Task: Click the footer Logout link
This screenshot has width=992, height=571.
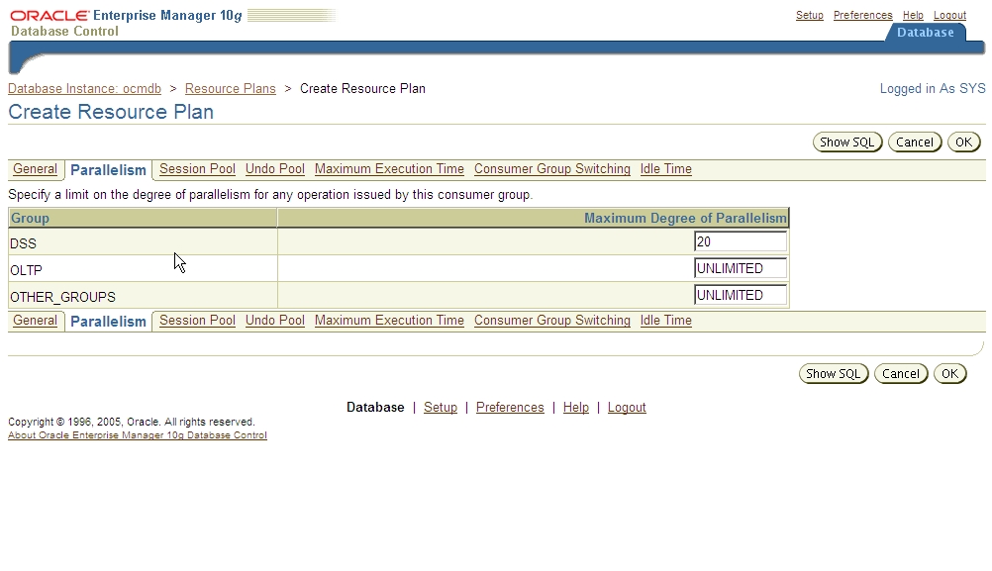Action: (x=627, y=408)
